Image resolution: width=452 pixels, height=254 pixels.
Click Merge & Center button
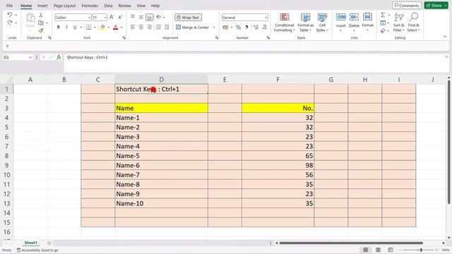point(193,28)
